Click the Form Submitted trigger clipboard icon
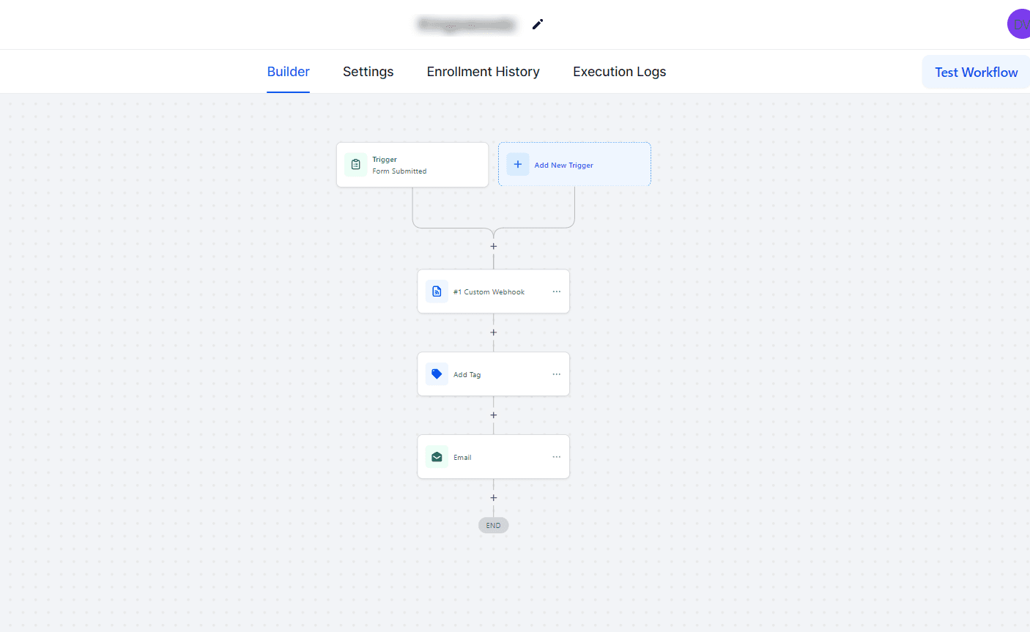Viewport: 1030px width, 632px height. click(356, 165)
